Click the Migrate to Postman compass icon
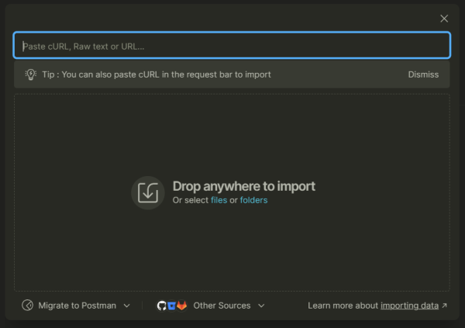 click(x=28, y=306)
